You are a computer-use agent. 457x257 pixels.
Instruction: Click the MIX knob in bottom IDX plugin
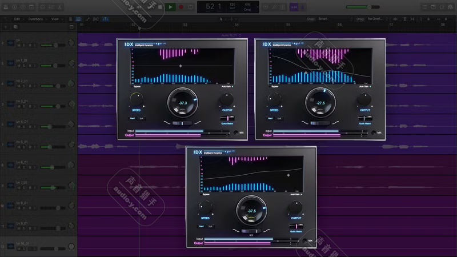[x=304, y=240]
